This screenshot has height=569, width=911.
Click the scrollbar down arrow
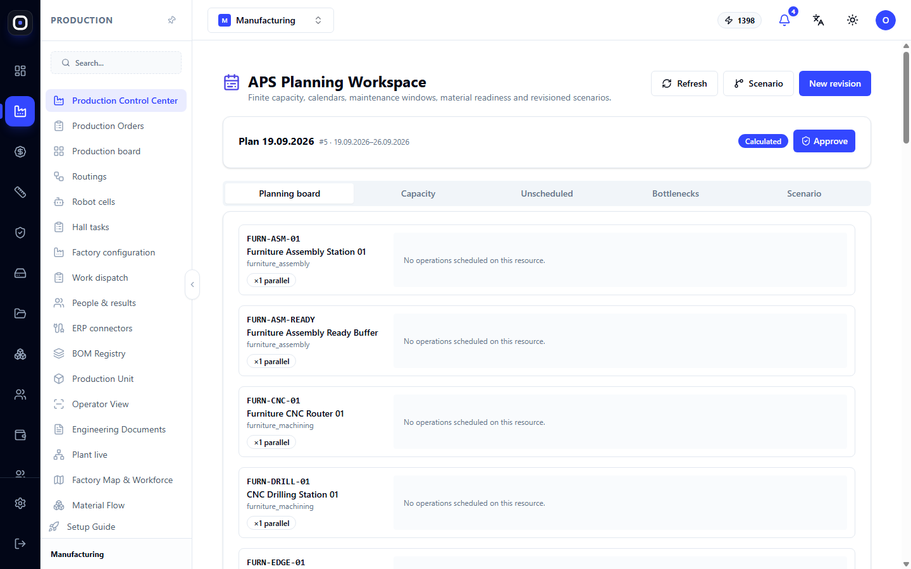[x=906, y=564]
